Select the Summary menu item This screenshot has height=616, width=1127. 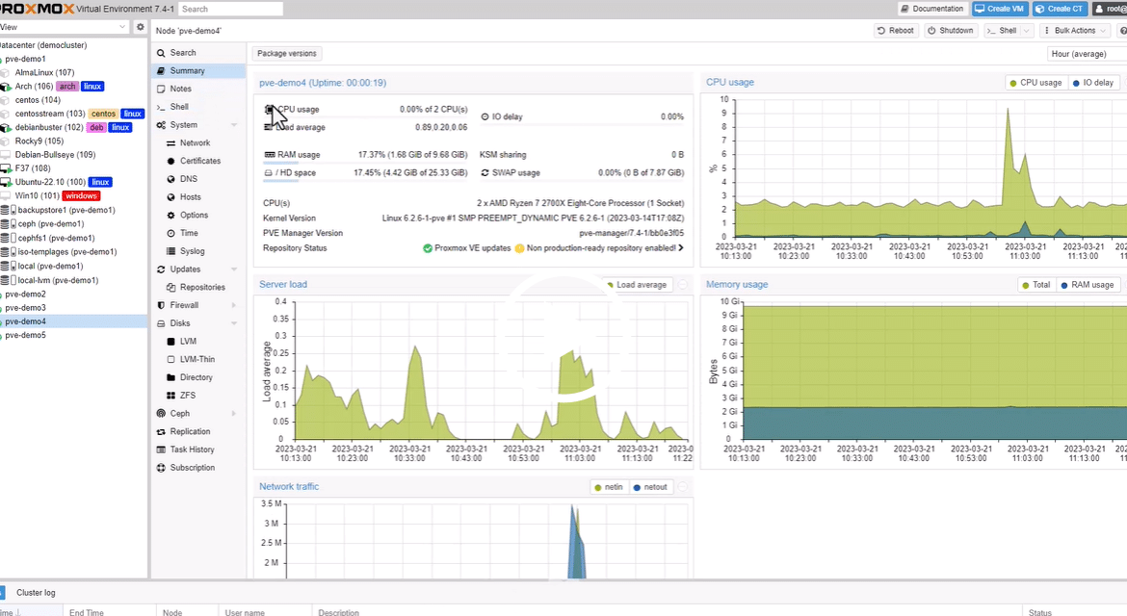pos(198,71)
